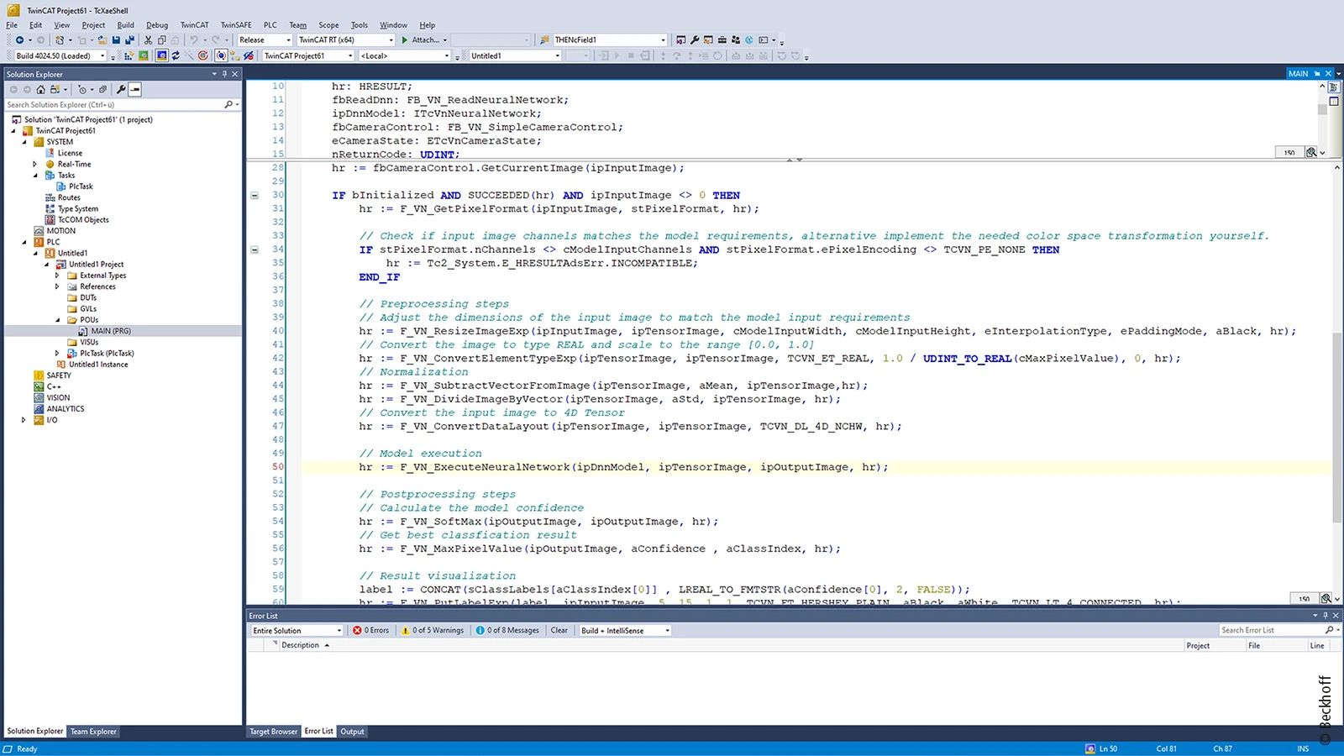Open the TwinSAFE menu
The height and width of the screenshot is (756, 1344).
(235, 25)
